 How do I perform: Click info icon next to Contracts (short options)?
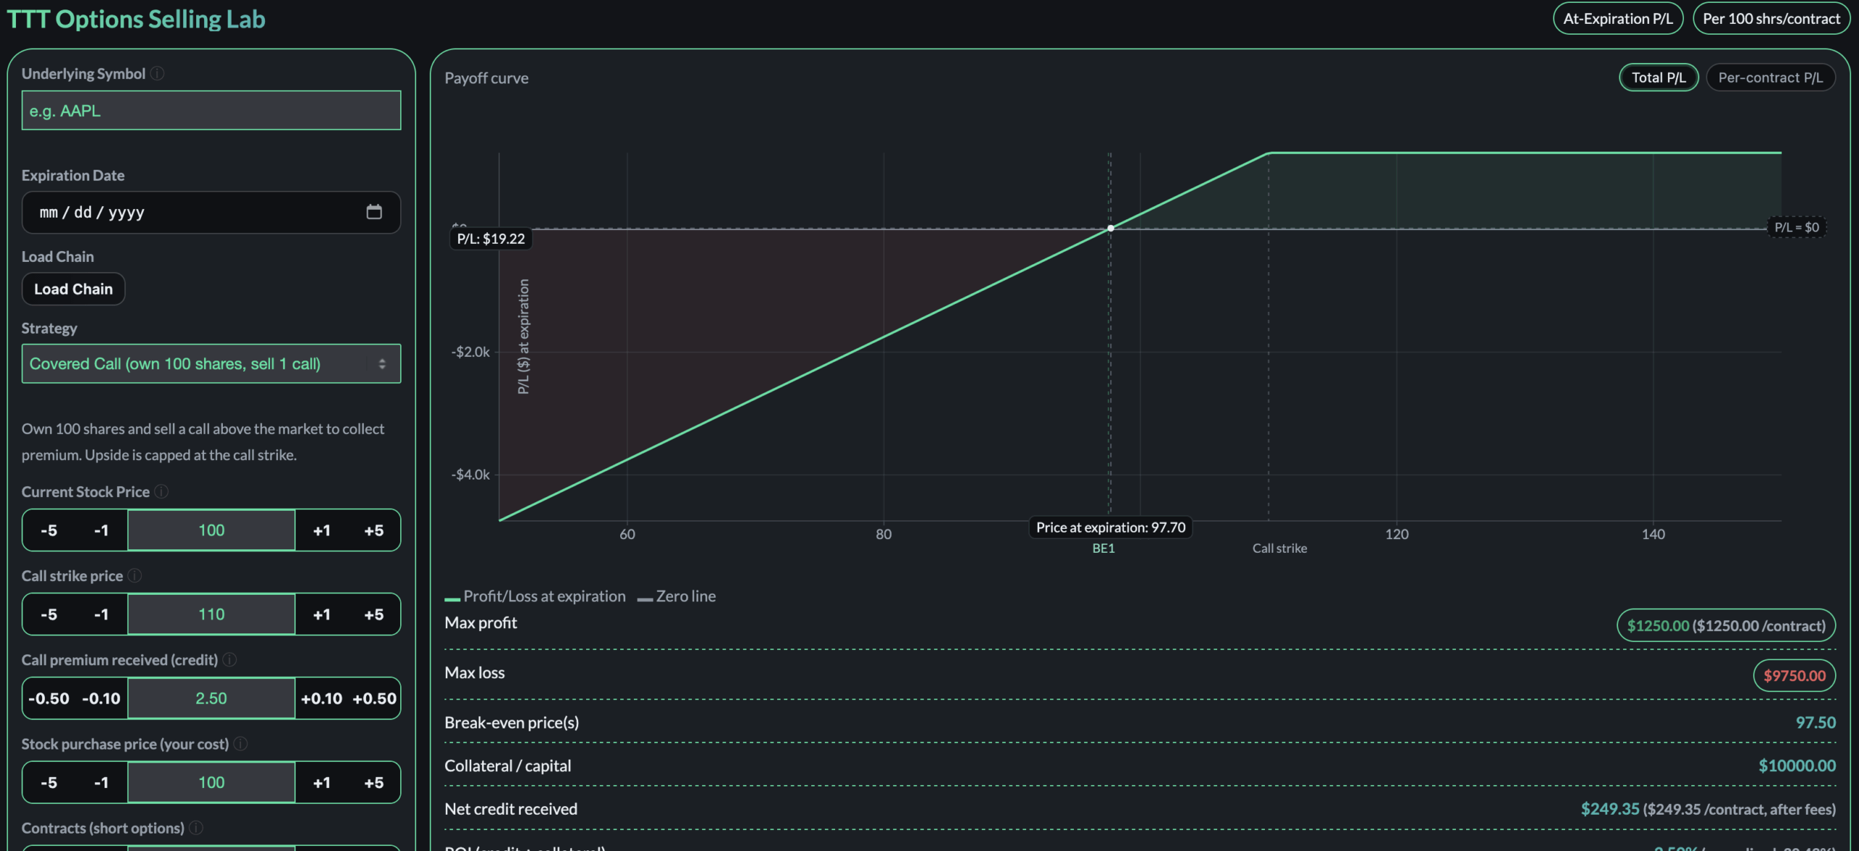196,828
